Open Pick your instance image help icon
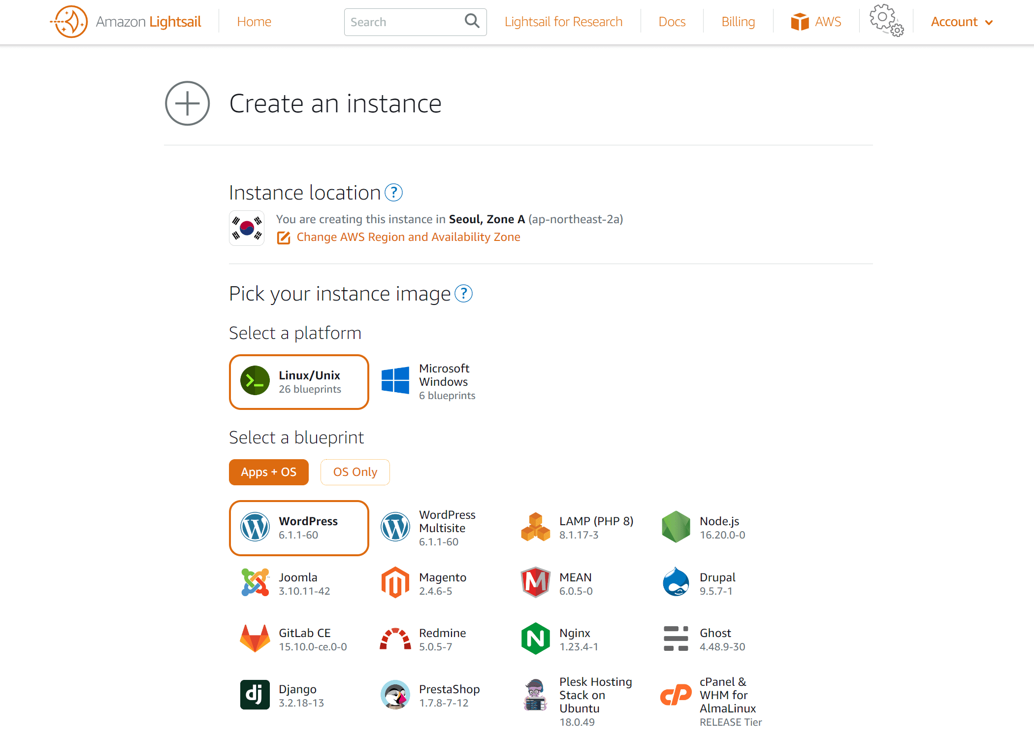Screen dimensions: 1034x741 [x=463, y=294]
